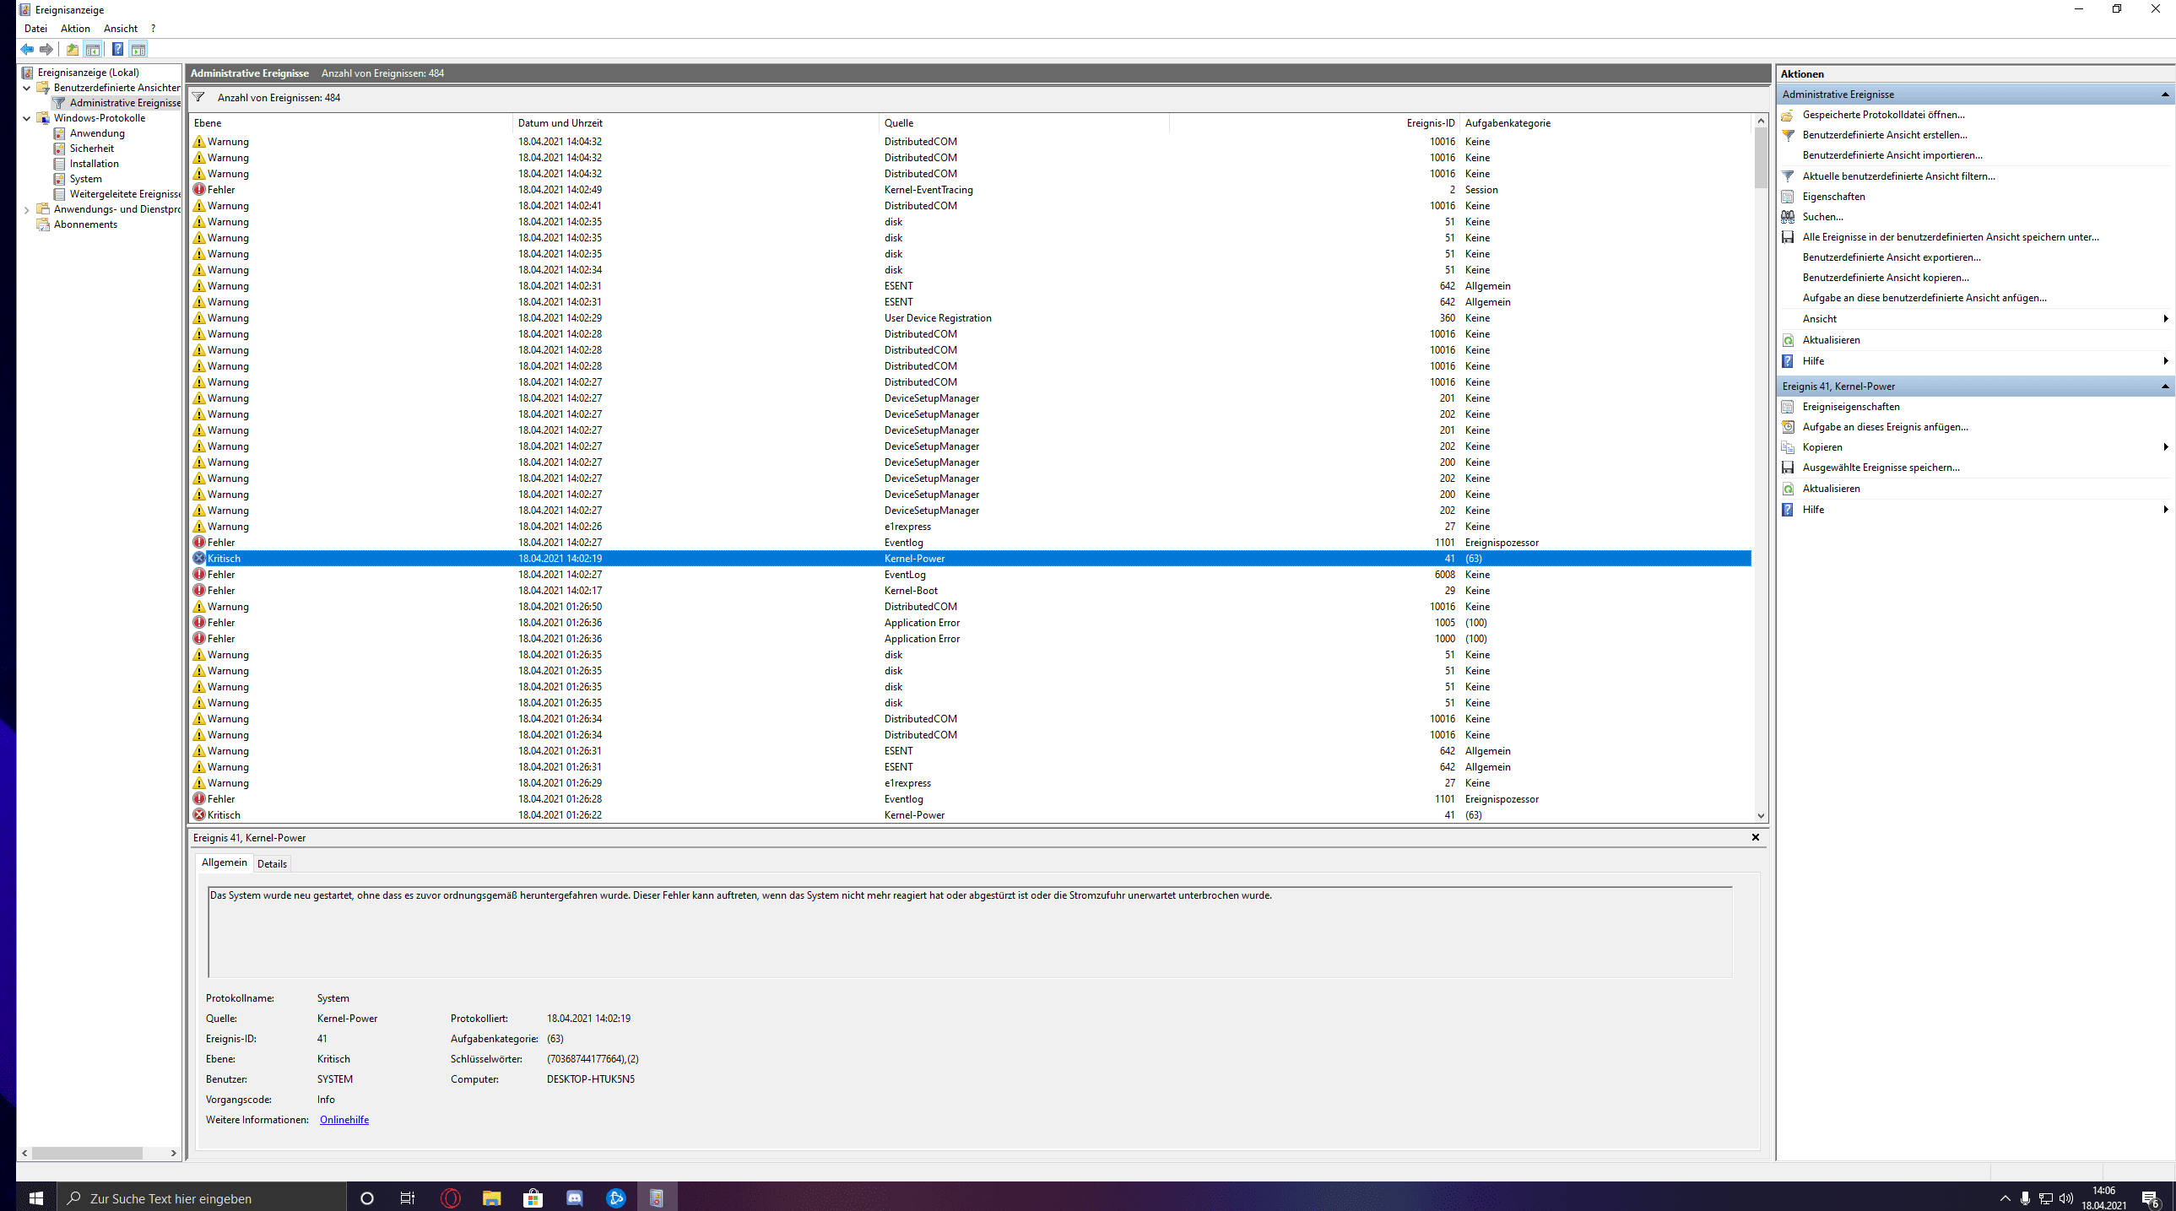This screenshot has height=1211, width=2176.
Task: Collapse the Ereignis 41, Kernel-Power actions section
Action: [x=2164, y=387]
